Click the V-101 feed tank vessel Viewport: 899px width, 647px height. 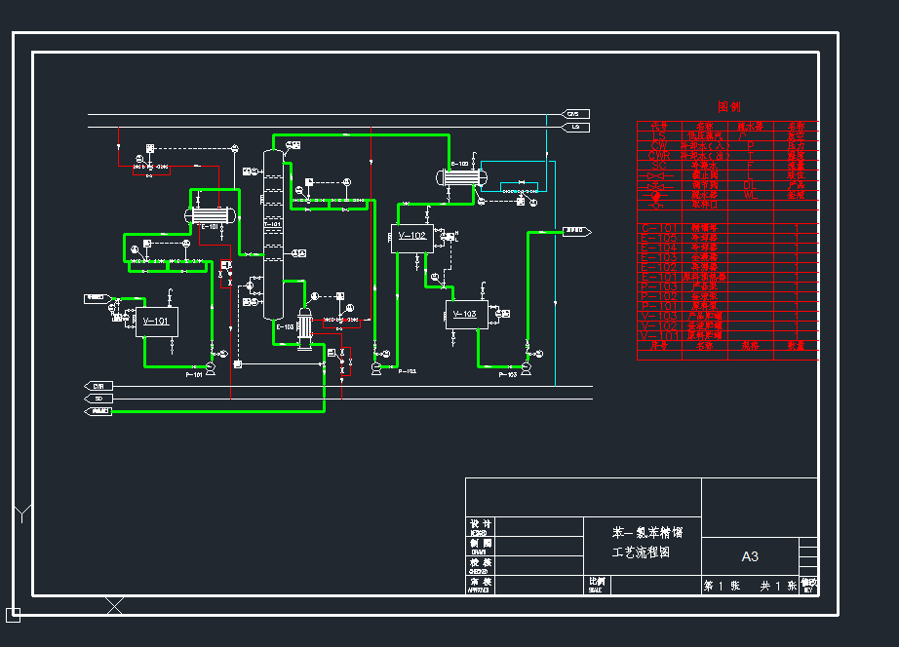[x=156, y=321]
